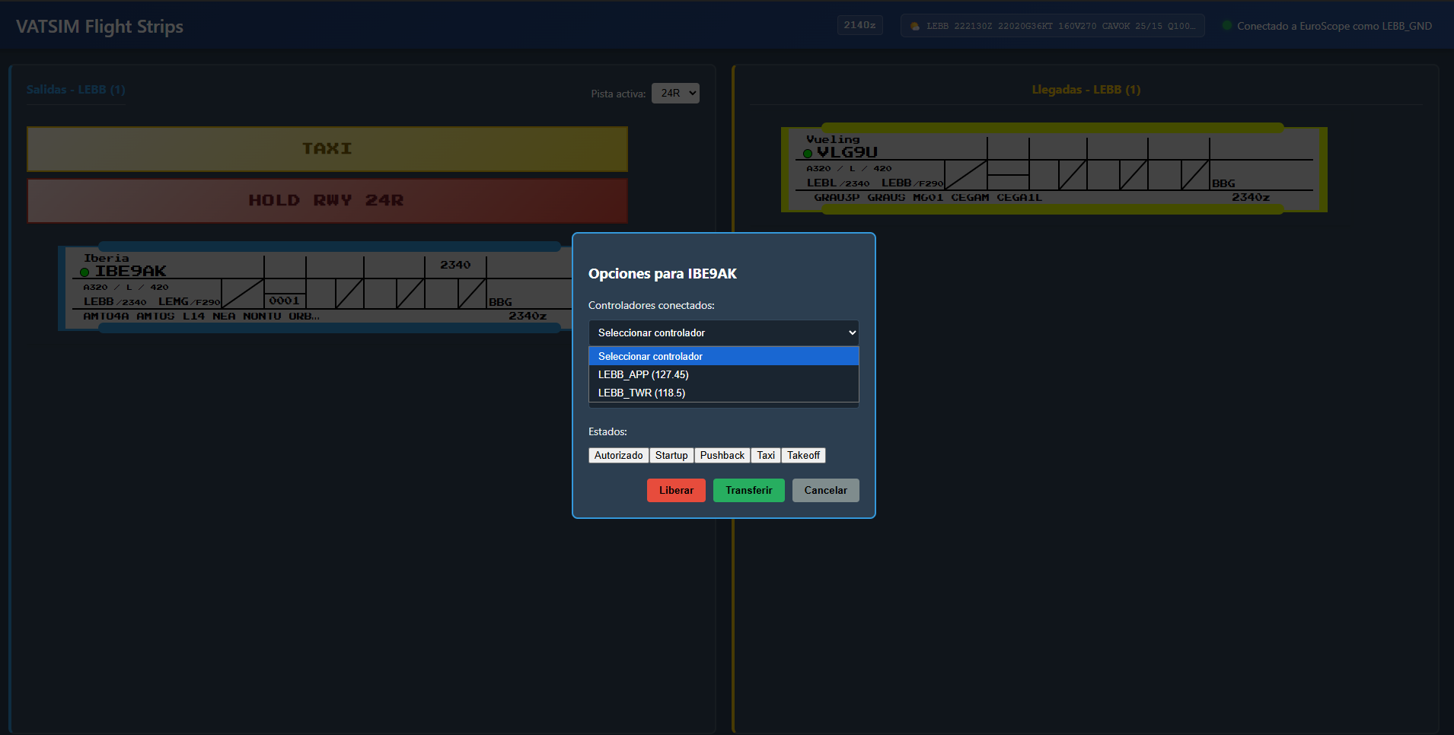This screenshot has height=735, width=1454.
Task: Pick the highlighted Seleccionar controlador option
Action: click(650, 356)
